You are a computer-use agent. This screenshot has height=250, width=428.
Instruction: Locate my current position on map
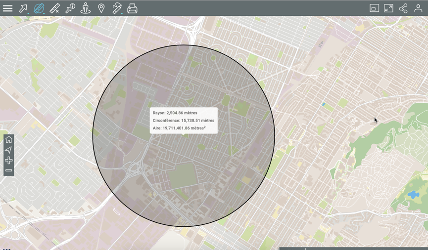(8, 150)
